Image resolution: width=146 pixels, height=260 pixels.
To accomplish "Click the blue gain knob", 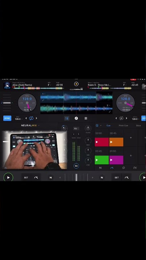I will pos(64,128).
